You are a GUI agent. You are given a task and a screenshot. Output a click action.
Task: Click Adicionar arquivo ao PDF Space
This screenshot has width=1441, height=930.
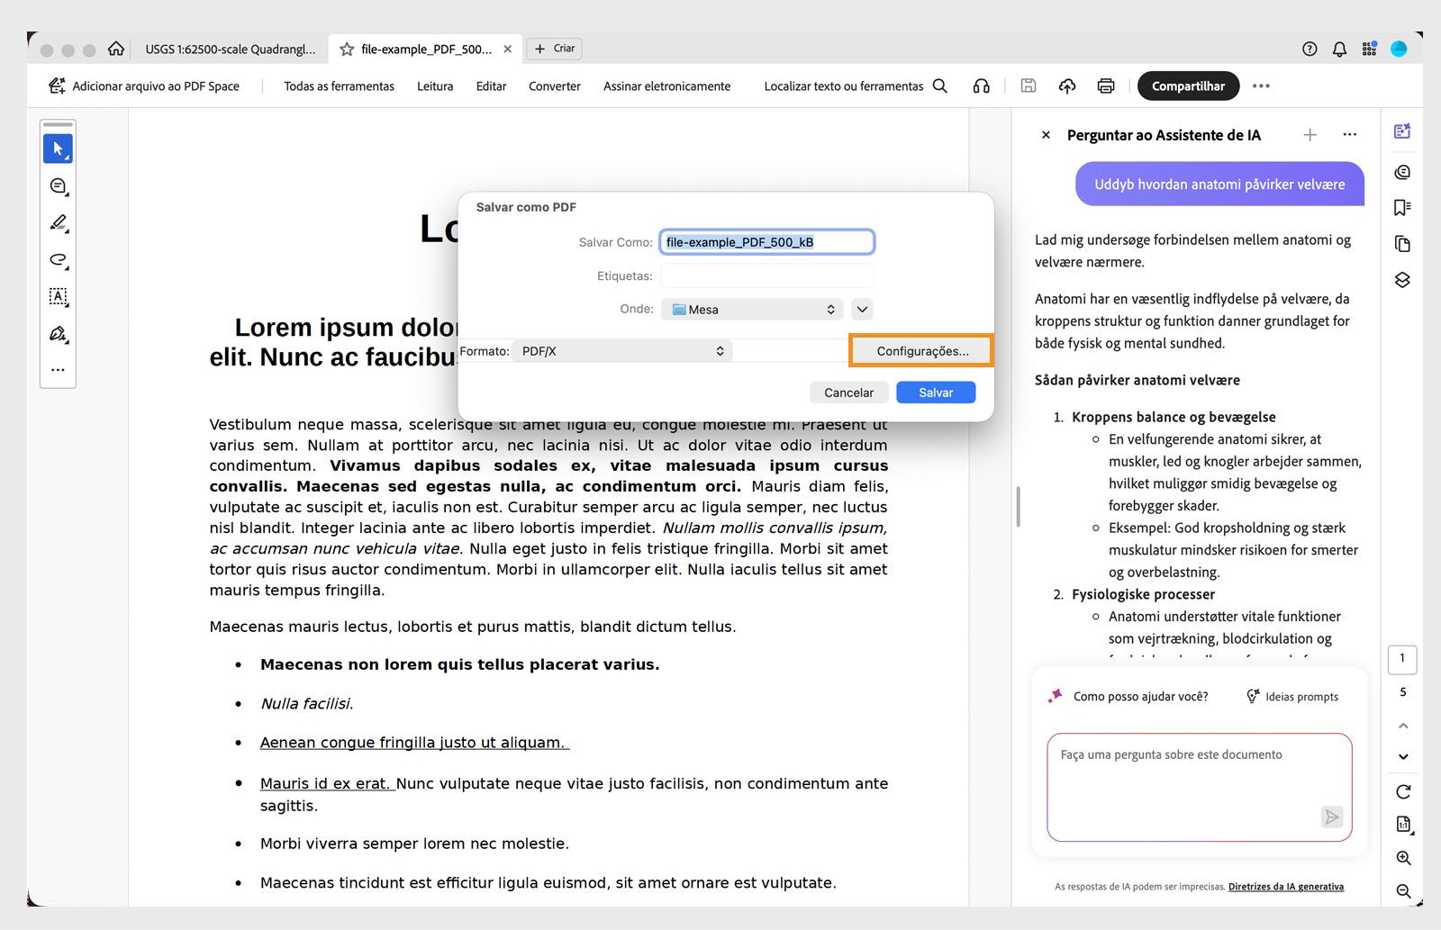coord(144,86)
